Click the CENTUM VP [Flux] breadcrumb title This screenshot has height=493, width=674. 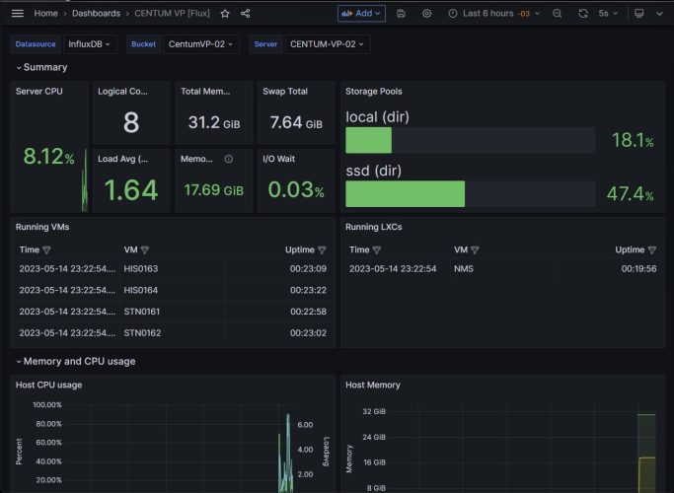[172, 14]
